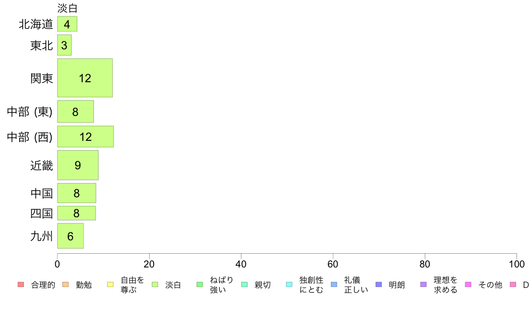Click the 礼儀正しい blue legend swatch

coord(334,284)
